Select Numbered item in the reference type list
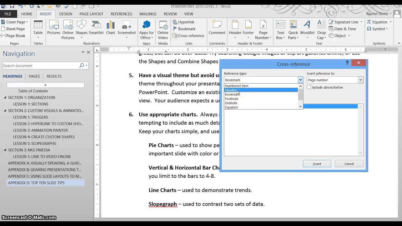Viewport: 402px width, 226px height. [x=261, y=86]
